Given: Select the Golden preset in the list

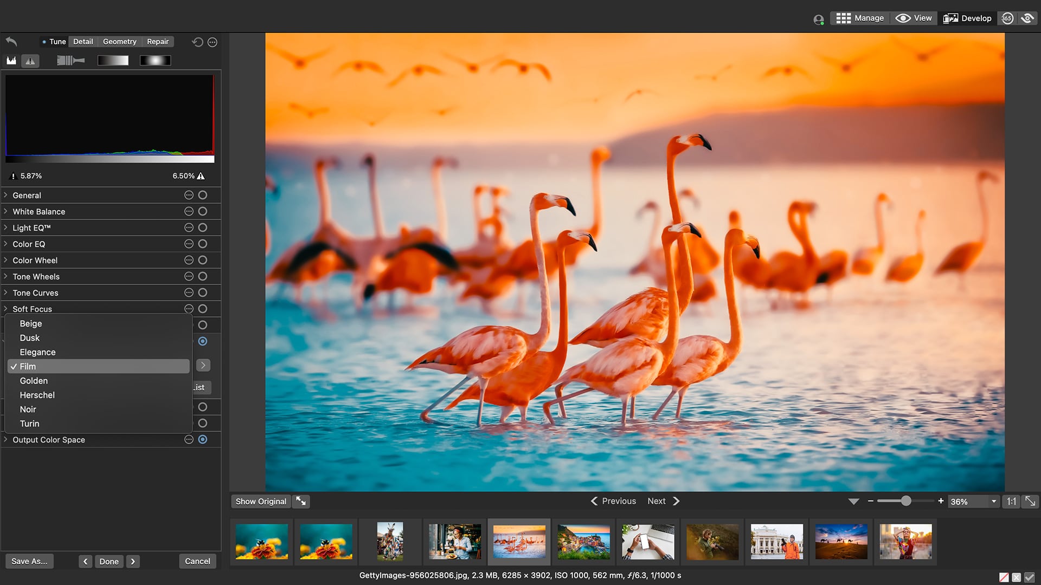Looking at the screenshot, I should (x=34, y=381).
